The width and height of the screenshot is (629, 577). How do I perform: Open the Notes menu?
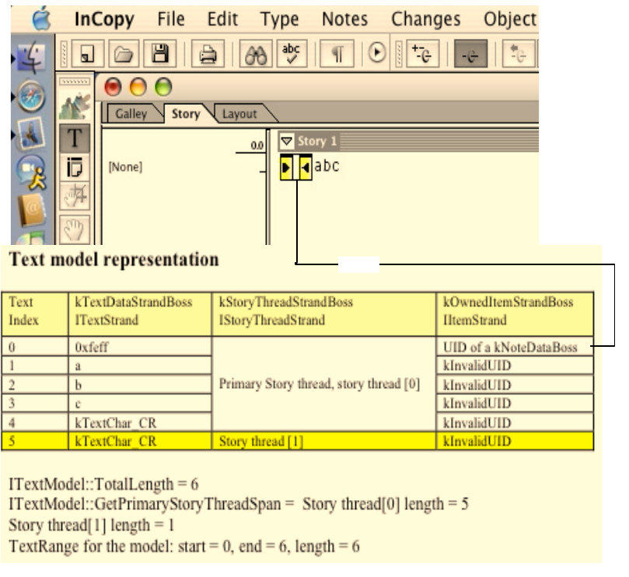tap(344, 19)
